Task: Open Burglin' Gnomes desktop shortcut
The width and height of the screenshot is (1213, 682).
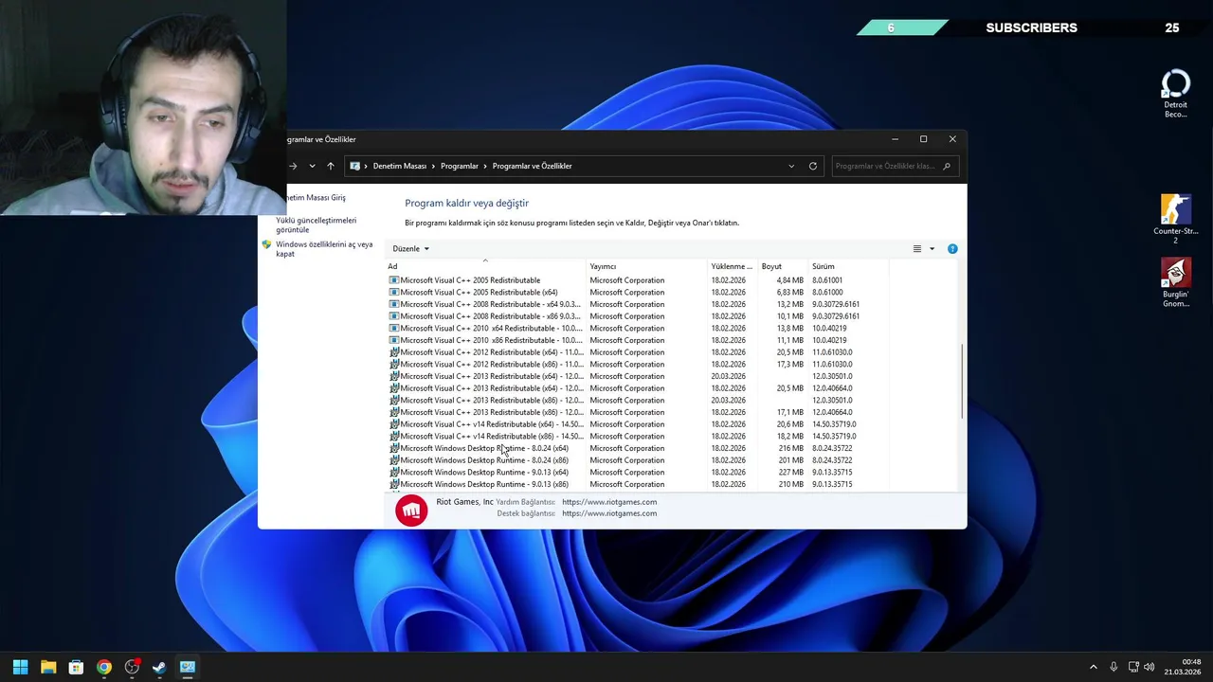Action: [x=1176, y=282]
